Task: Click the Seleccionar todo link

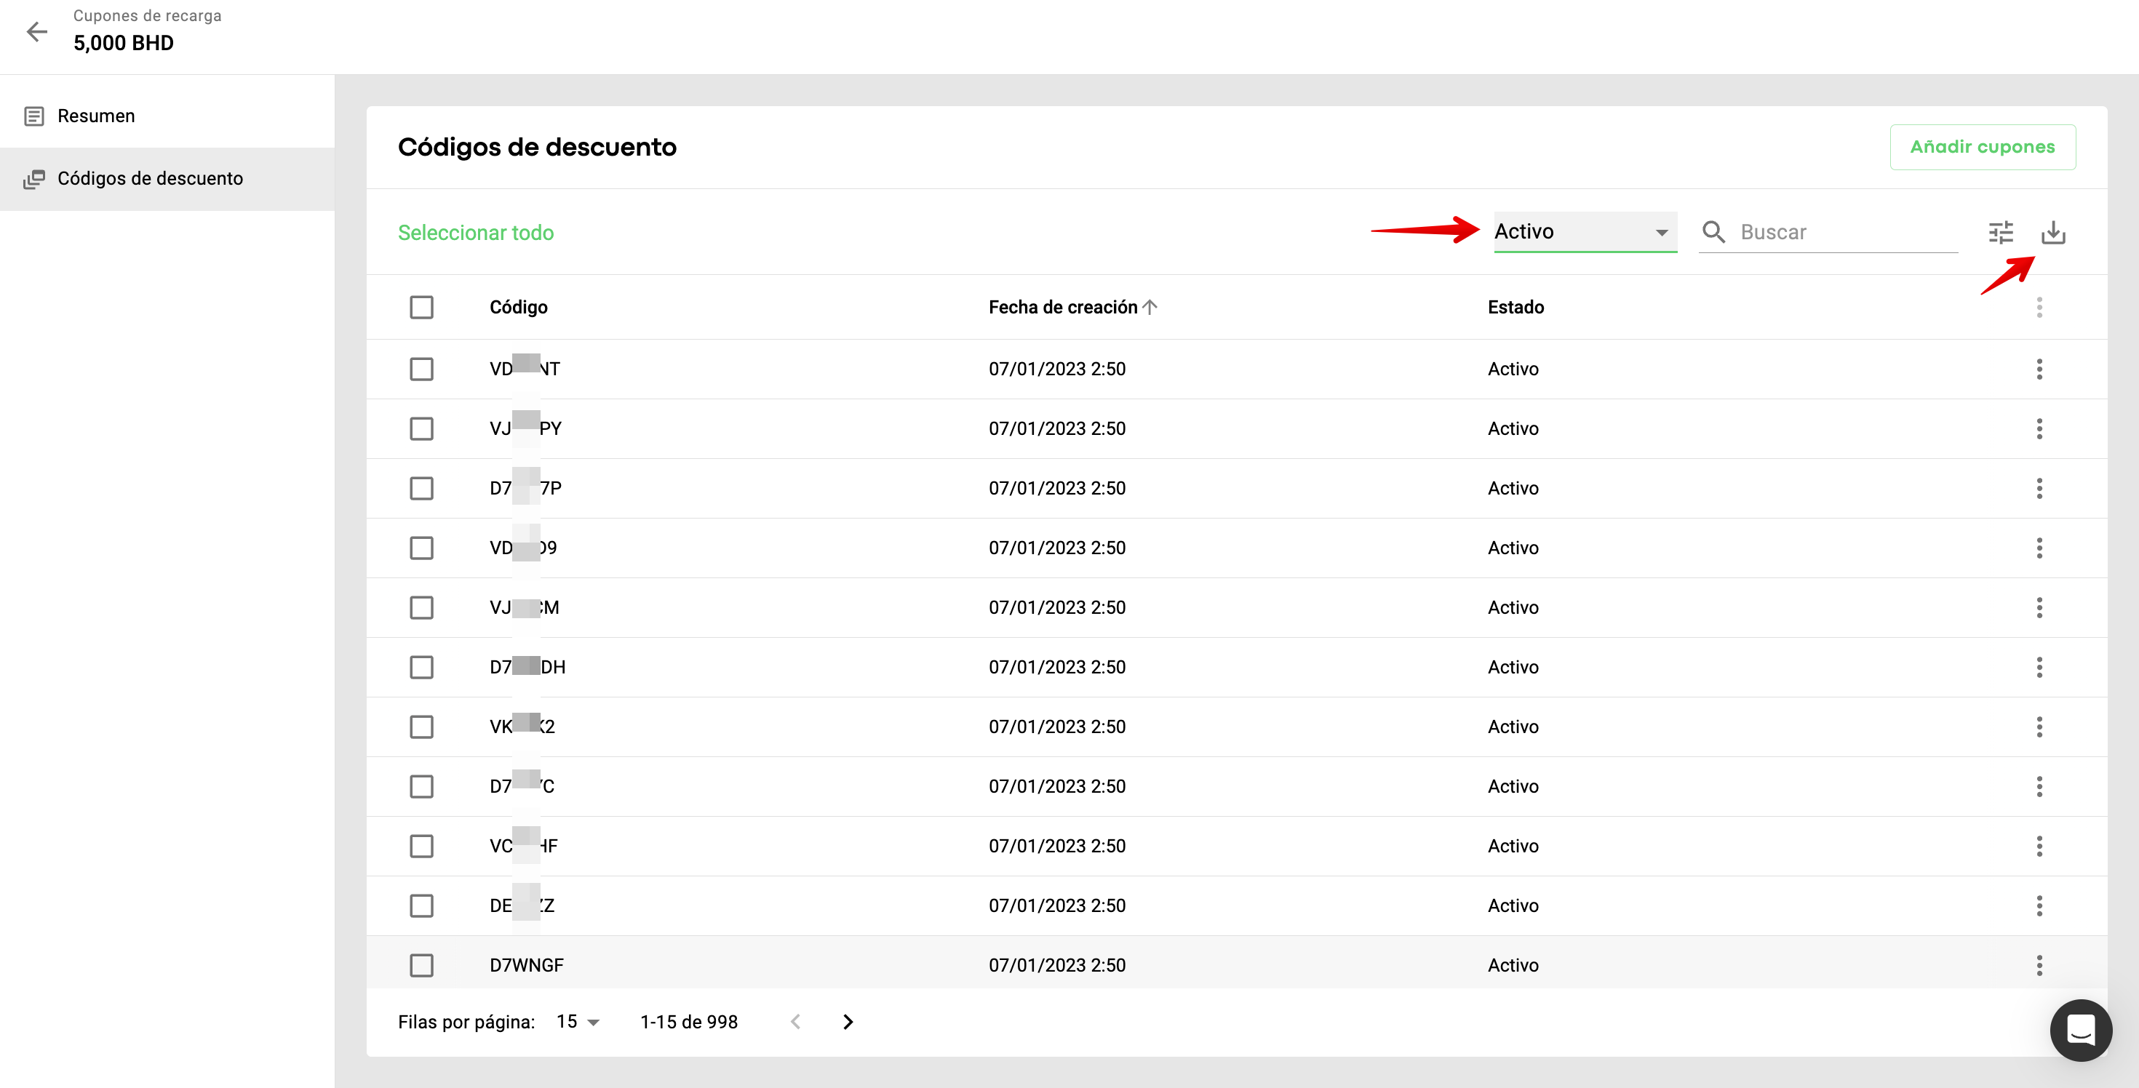Action: click(x=476, y=233)
